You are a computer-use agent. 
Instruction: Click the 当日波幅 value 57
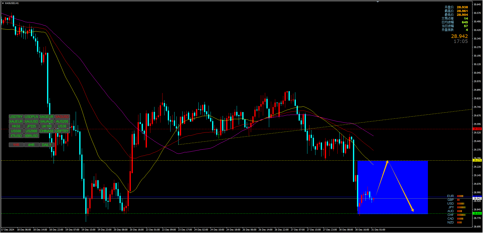point(466,26)
